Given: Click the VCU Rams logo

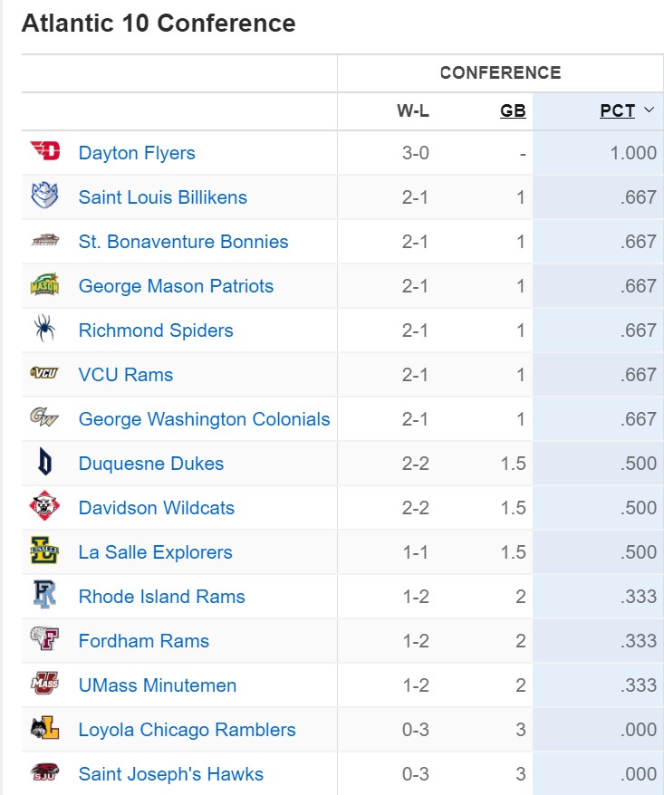Looking at the screenshot, I should 44,374.
